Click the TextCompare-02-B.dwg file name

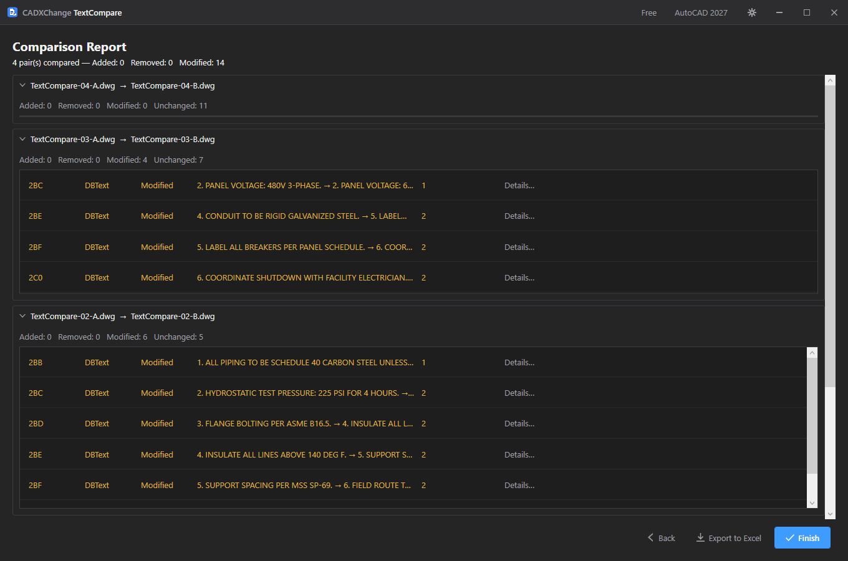(173, 316)
